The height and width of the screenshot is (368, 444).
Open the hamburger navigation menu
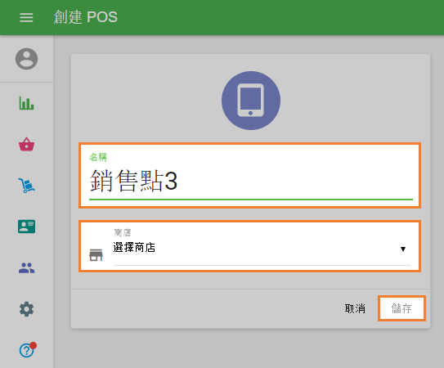(x=26, y=17)
